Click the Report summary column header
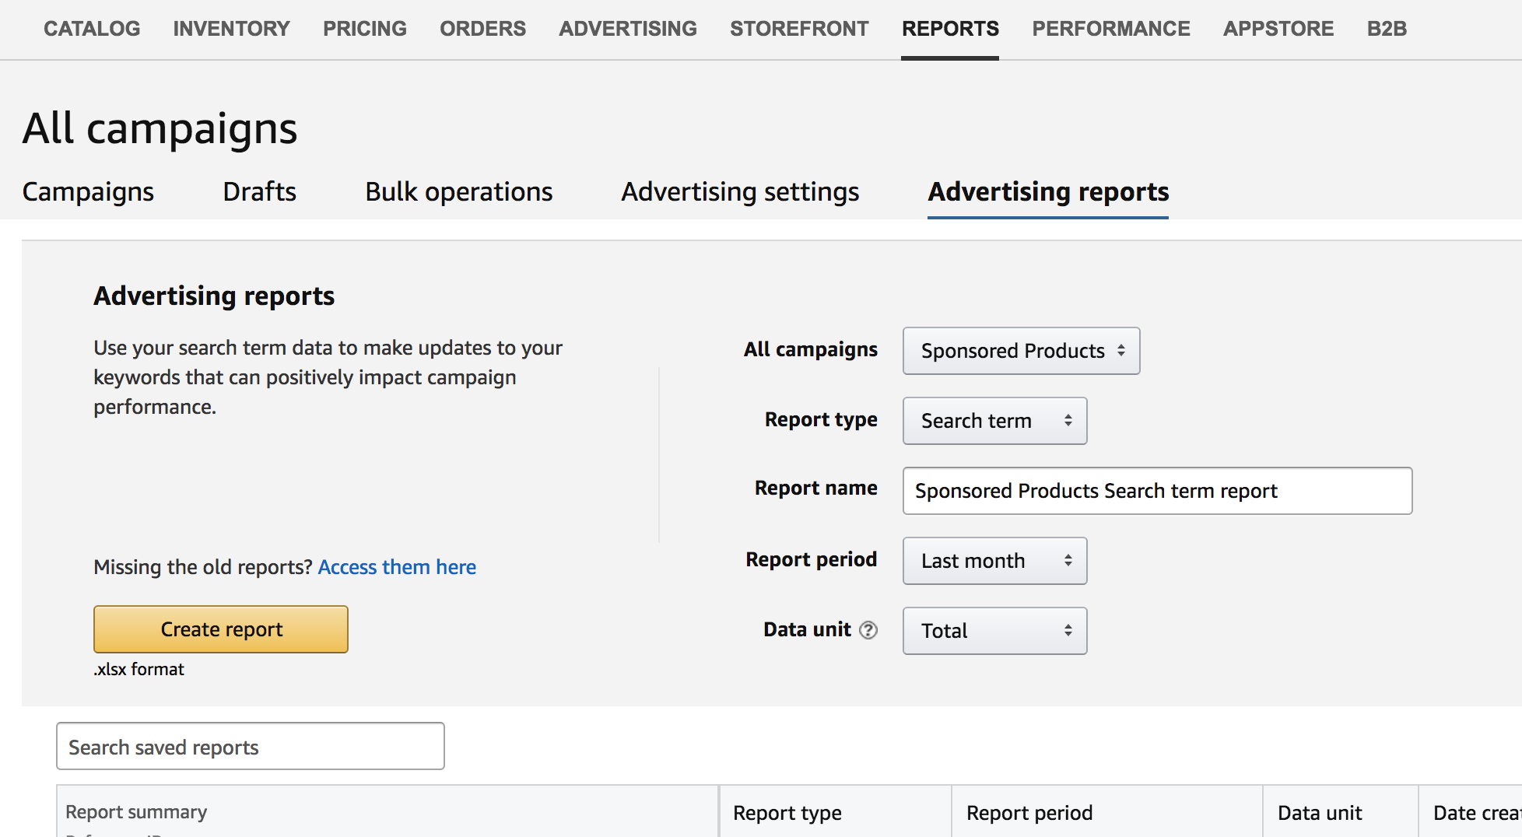 (x=136, y=812)
